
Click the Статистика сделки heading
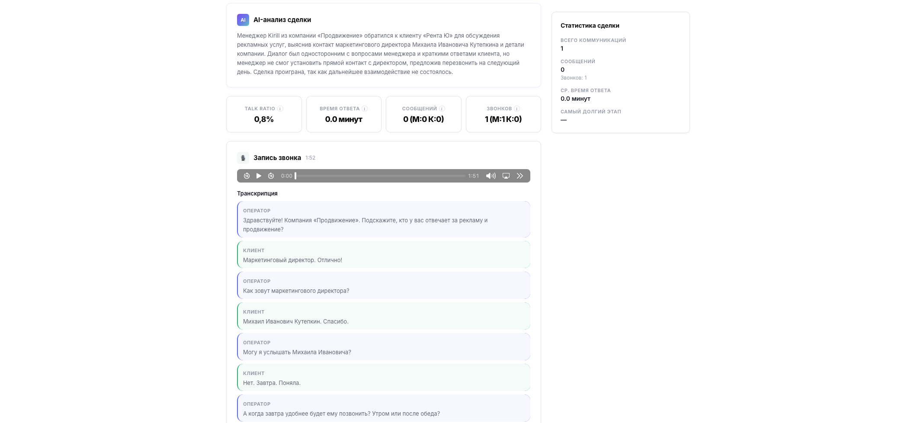[x=590, y=26]
